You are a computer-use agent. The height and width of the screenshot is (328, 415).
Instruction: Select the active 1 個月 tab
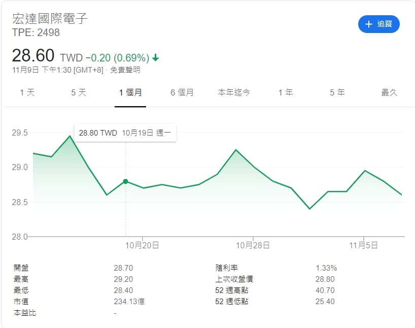pos(130,92)
